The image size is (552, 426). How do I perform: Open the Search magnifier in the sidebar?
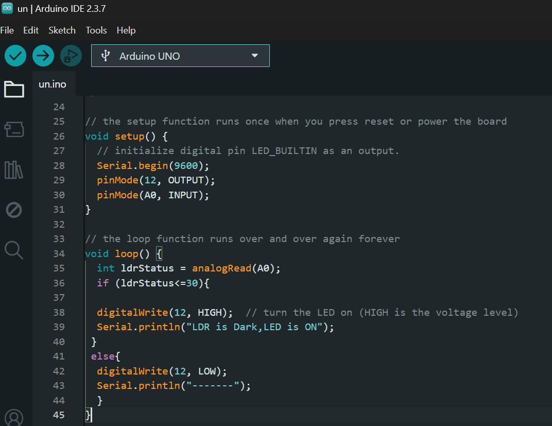[14, 250]
